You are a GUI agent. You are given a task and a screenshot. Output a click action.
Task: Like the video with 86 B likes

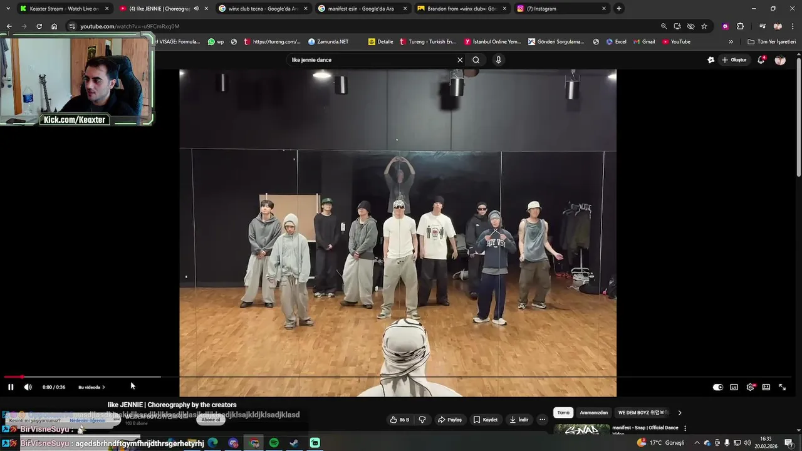(399, 420)
